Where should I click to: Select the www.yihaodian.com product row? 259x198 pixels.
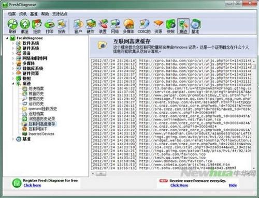pyautogui.click(x=171, y=133)
